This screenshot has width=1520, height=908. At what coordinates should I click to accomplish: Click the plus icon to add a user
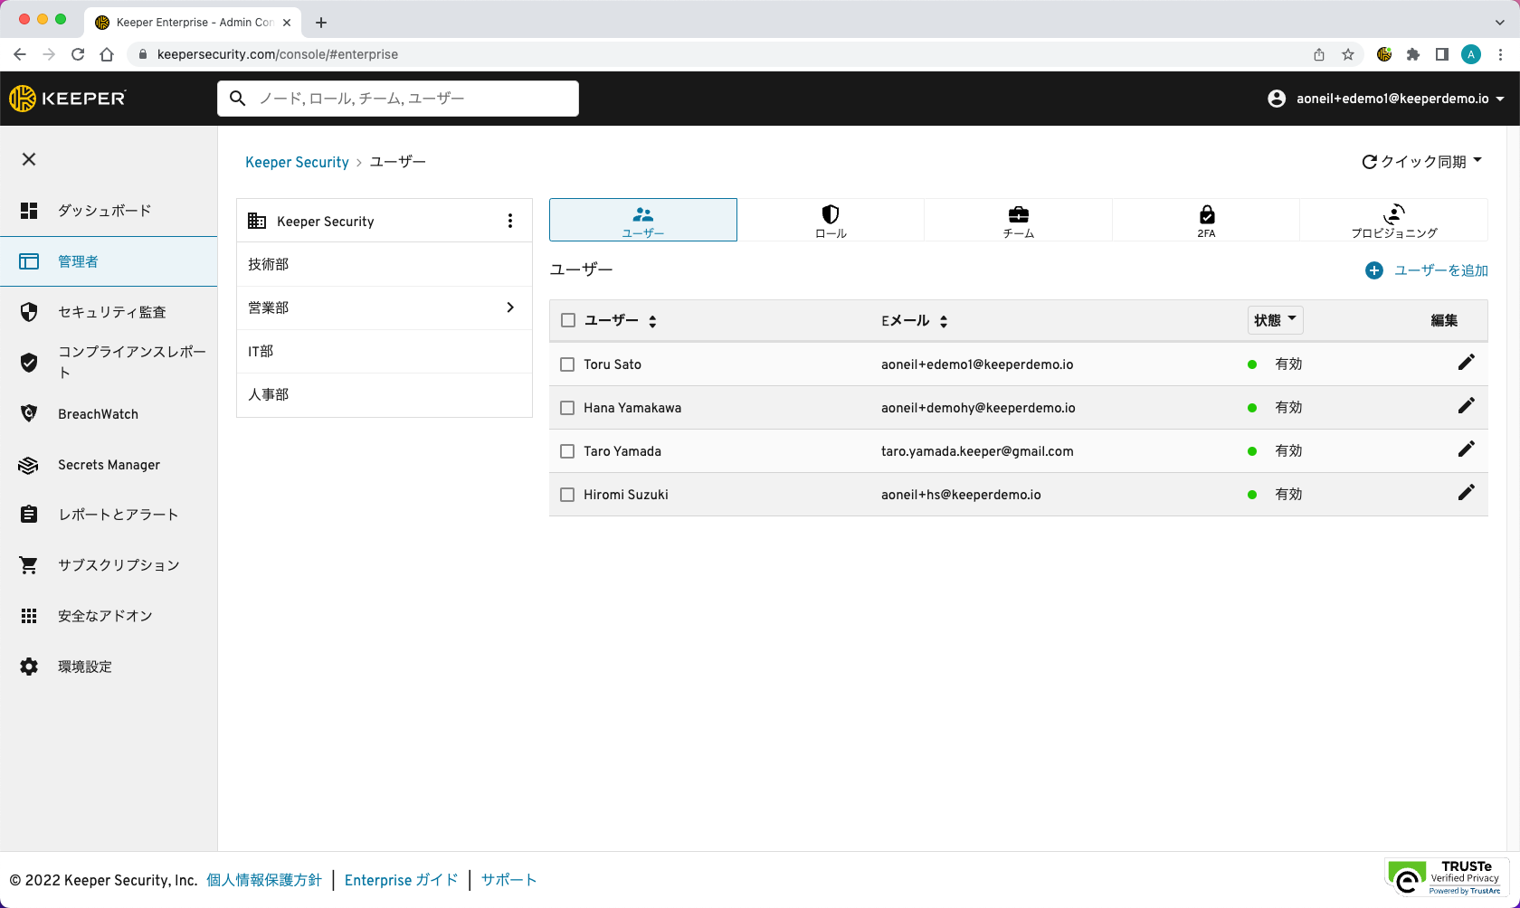[1373, 270]
